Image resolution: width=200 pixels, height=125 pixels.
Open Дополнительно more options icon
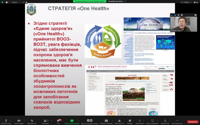tap(177, 121)
